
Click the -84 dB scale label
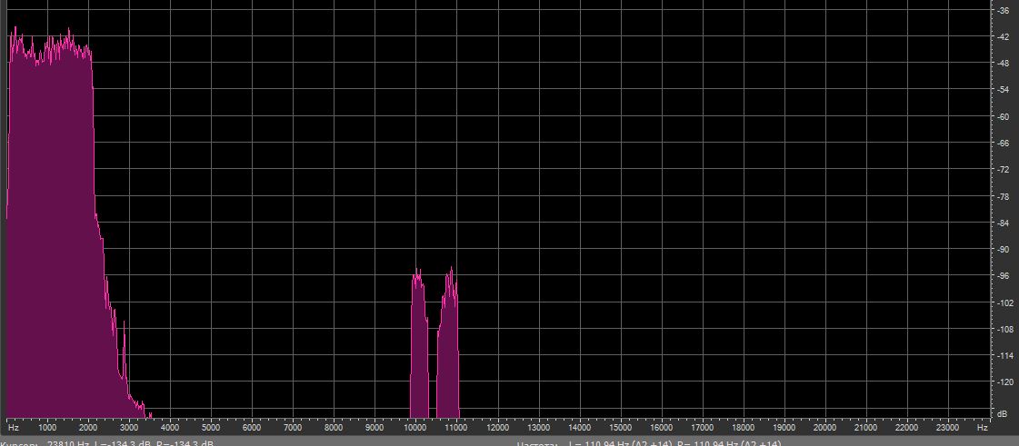pyautogui.click(x=1004, y=223)
